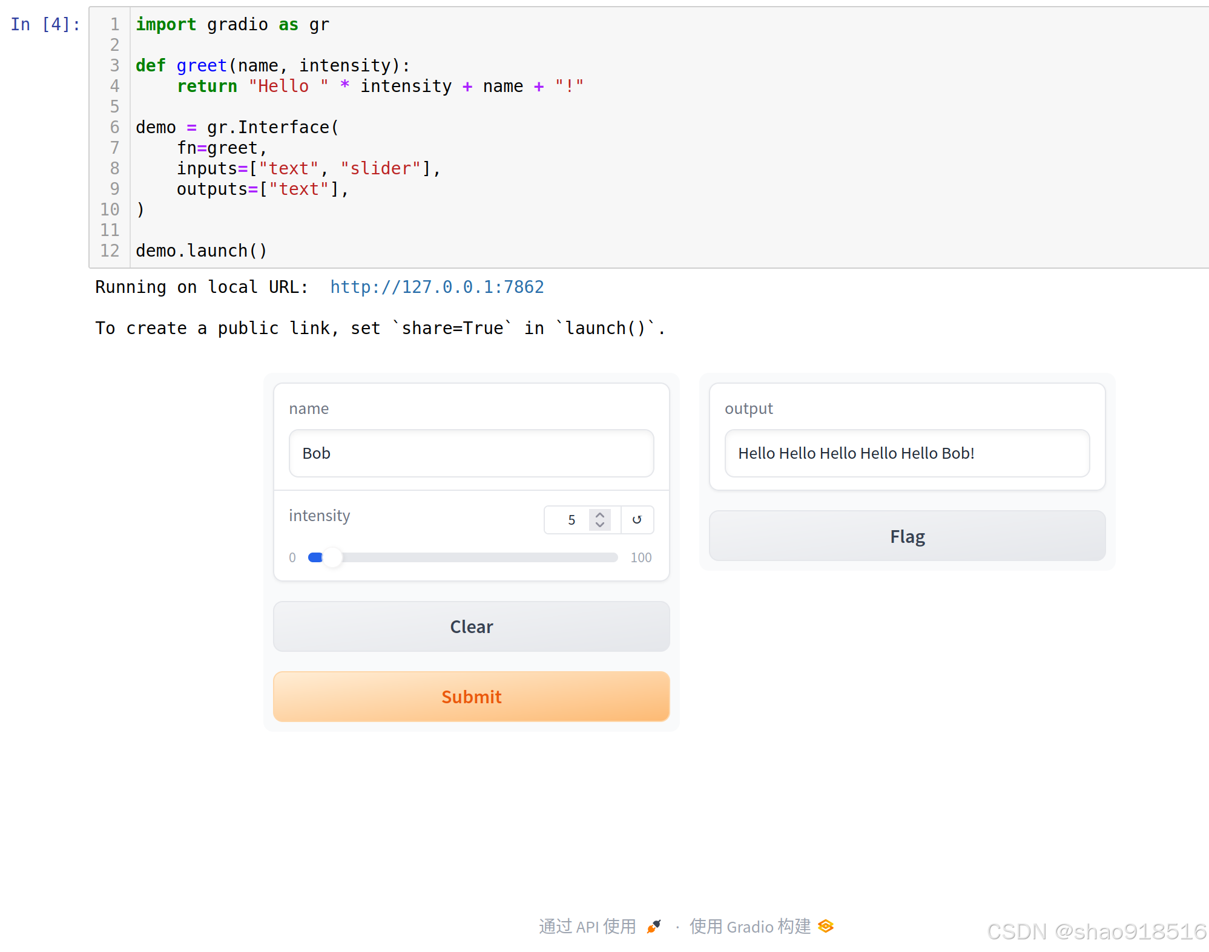
Task: Click the intensity slider's white thumb handle
Action: coord(332,557)
